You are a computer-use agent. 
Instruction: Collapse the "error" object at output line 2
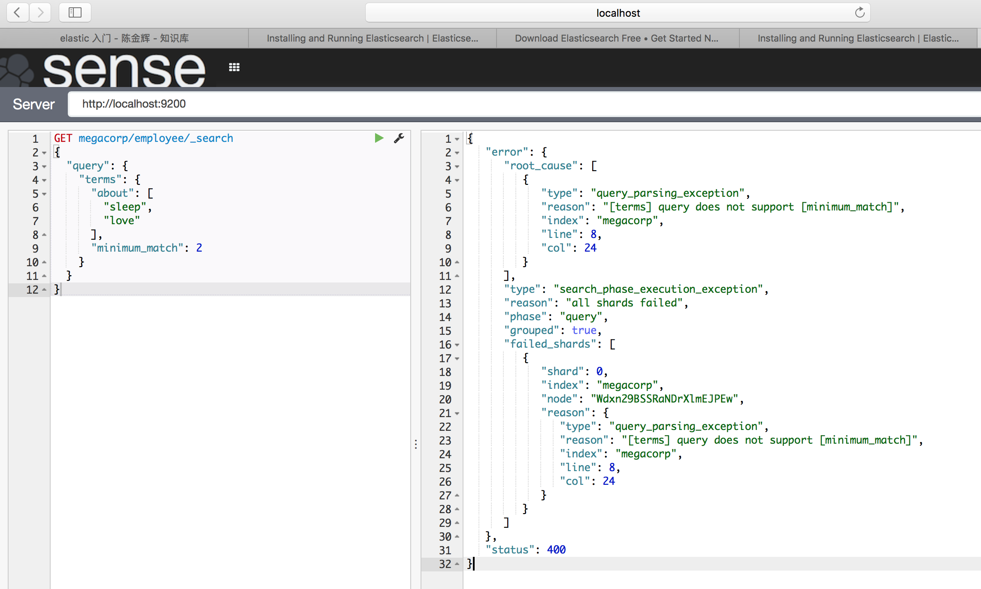click(457, 153)
